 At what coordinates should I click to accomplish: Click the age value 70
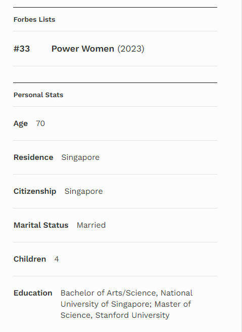40,123
